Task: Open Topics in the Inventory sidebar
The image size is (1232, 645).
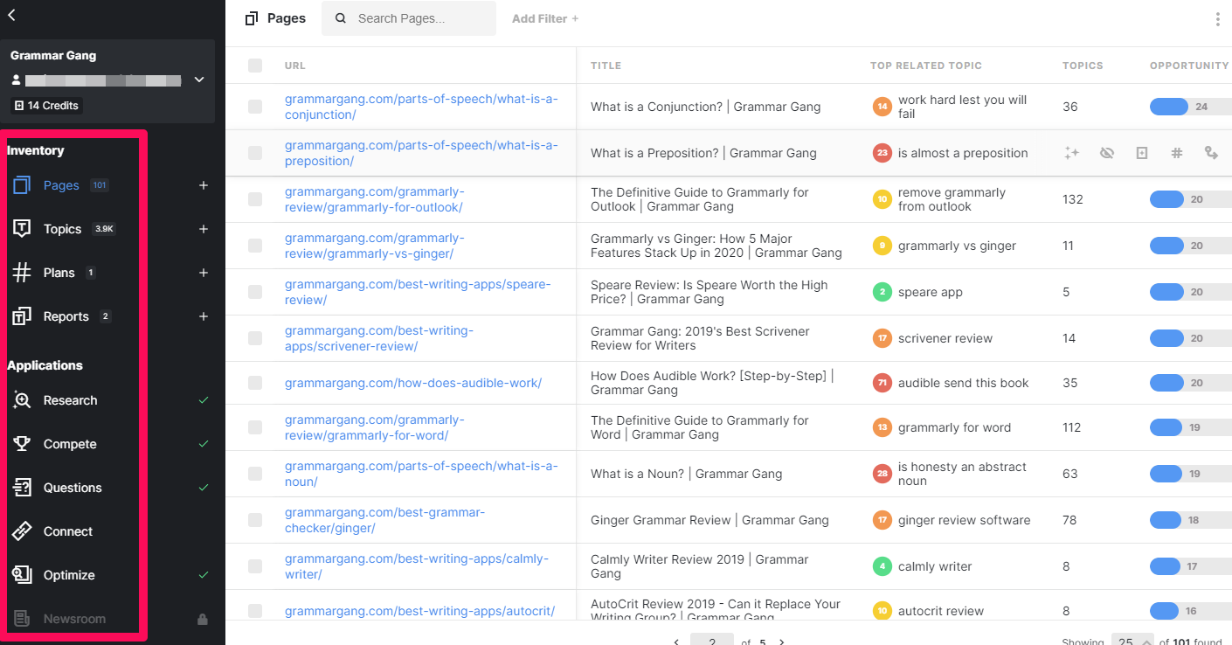Action: point(63,229)
